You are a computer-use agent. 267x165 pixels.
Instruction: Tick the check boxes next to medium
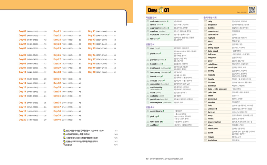pos(148,31)
